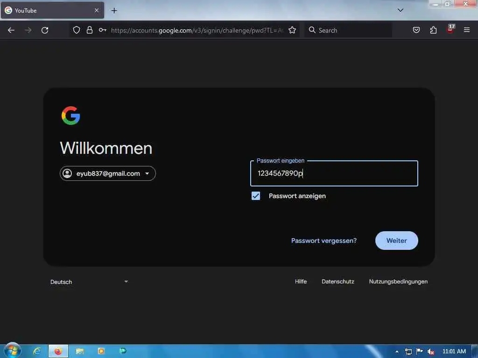
Task: Click the Weiter button
Action: tap(397, 241)
